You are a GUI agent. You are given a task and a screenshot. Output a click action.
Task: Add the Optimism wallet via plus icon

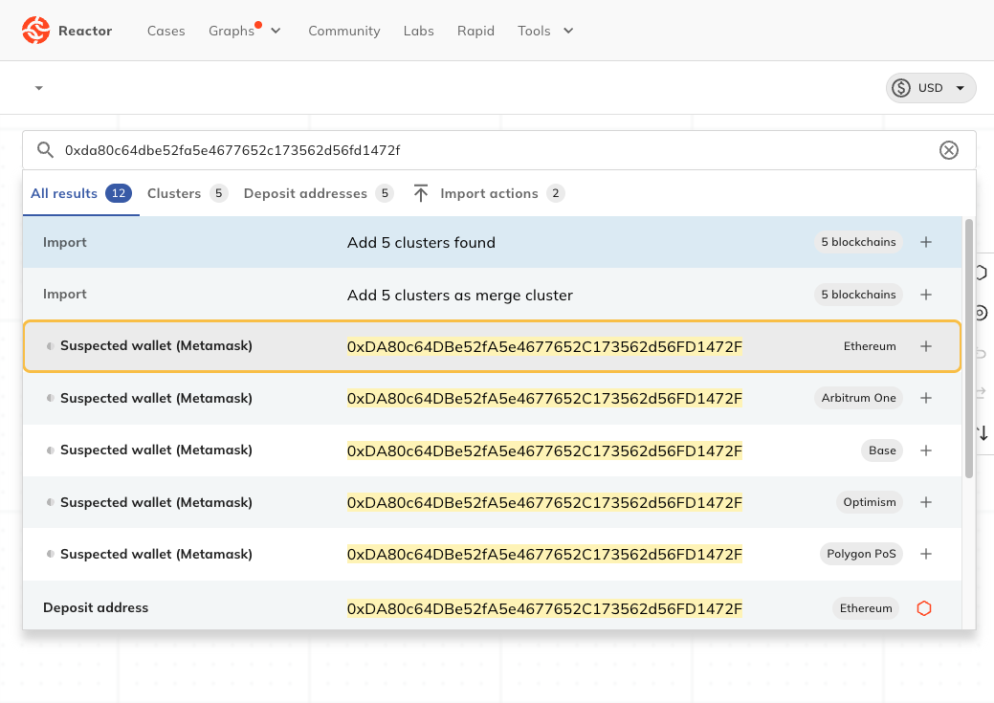(x=925, y=502)
